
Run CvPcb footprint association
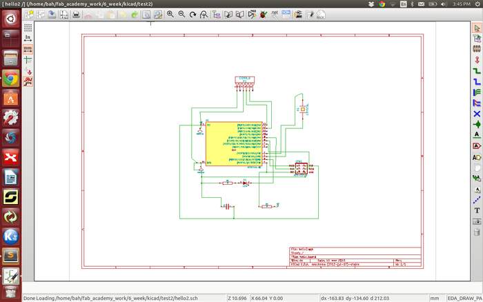coord(298,14)
